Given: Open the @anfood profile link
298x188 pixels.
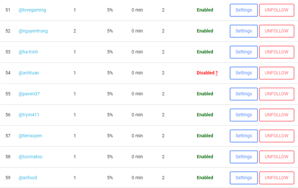Looking at the screenshot, I should (28, 178).
